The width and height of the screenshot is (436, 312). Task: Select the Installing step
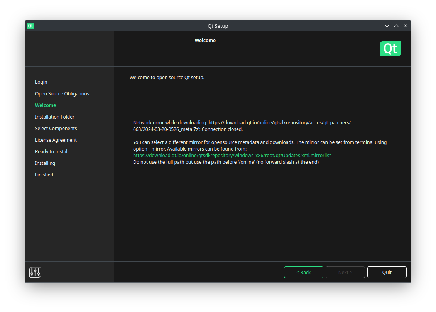[45, 163]
